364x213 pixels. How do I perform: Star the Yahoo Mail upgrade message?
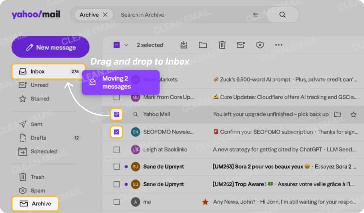353,114
